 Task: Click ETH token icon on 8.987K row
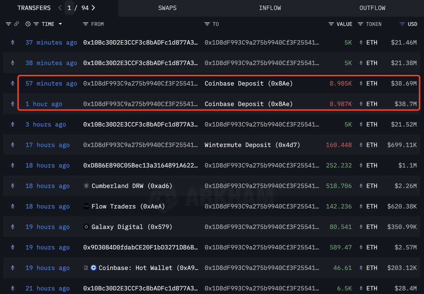point(361,104)
